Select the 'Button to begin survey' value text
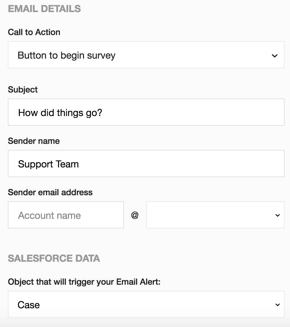 [66, 55]
